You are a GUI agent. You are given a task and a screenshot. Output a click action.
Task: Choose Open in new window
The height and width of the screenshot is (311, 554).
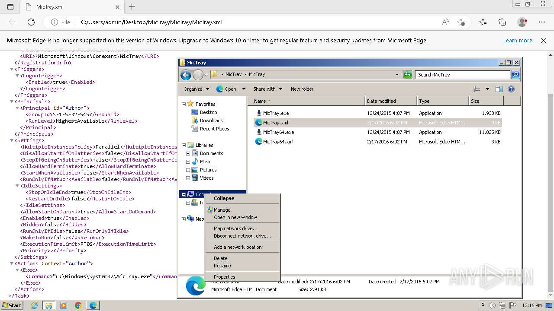coord(242,217)
